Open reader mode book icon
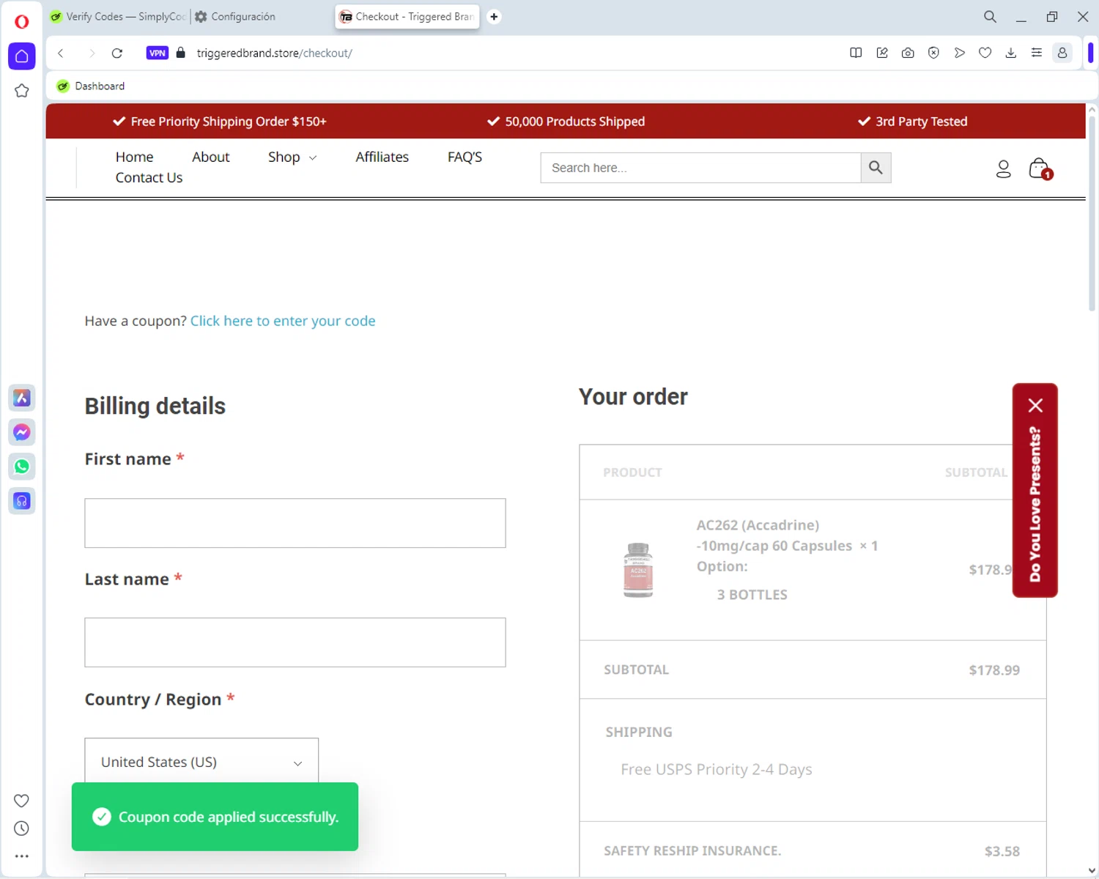 (x=856, y=53)
